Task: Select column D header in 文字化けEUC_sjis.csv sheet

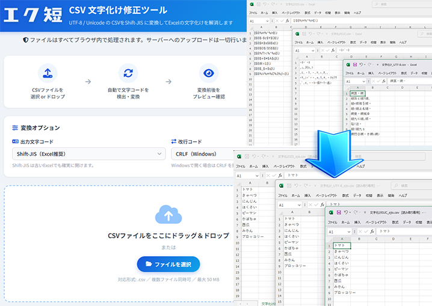Action: [x=393, y=239]
